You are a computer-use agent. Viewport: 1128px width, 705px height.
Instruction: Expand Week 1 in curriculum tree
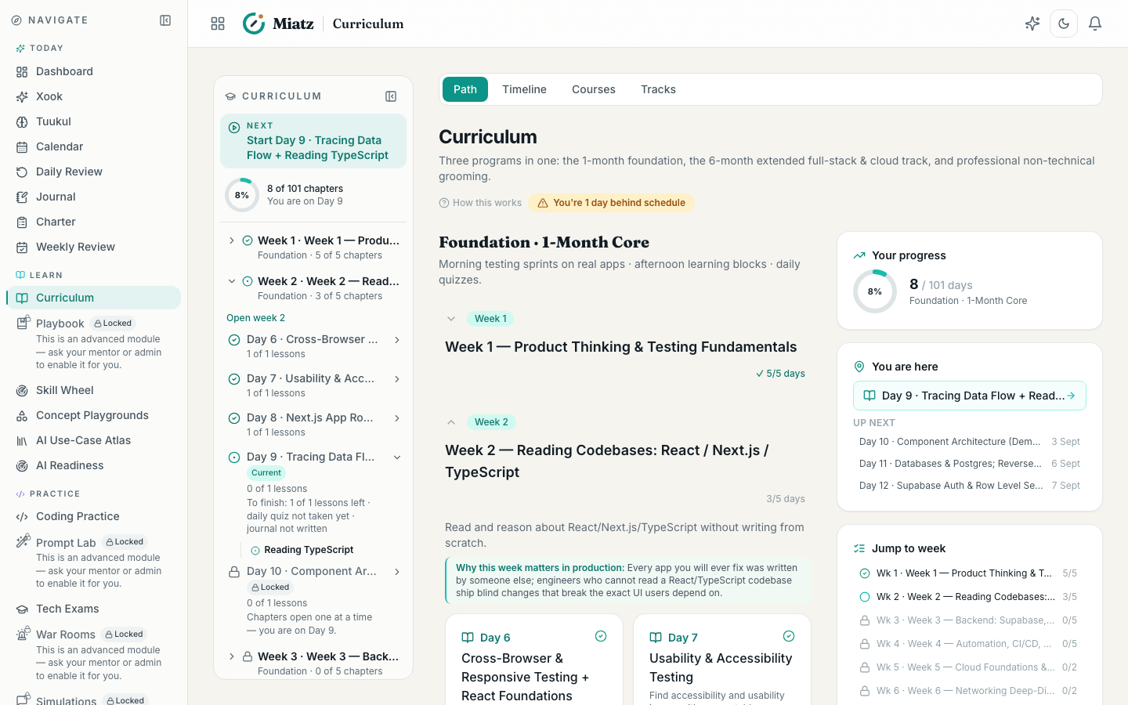(x=232, y=240)
